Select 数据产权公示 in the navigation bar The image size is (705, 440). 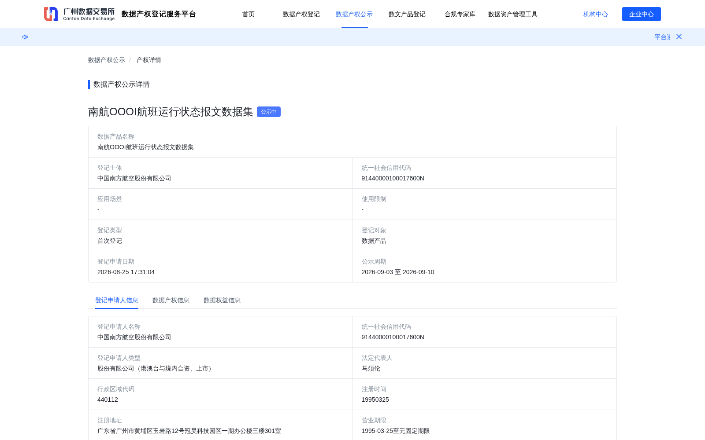[354, 14]
